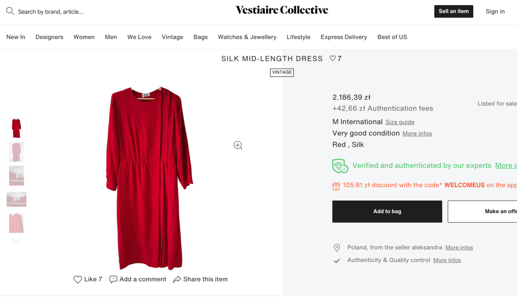Viewport: 517px width, 301px height.
Task: Click the Share this item arrow icon
Action: [177, 279]
